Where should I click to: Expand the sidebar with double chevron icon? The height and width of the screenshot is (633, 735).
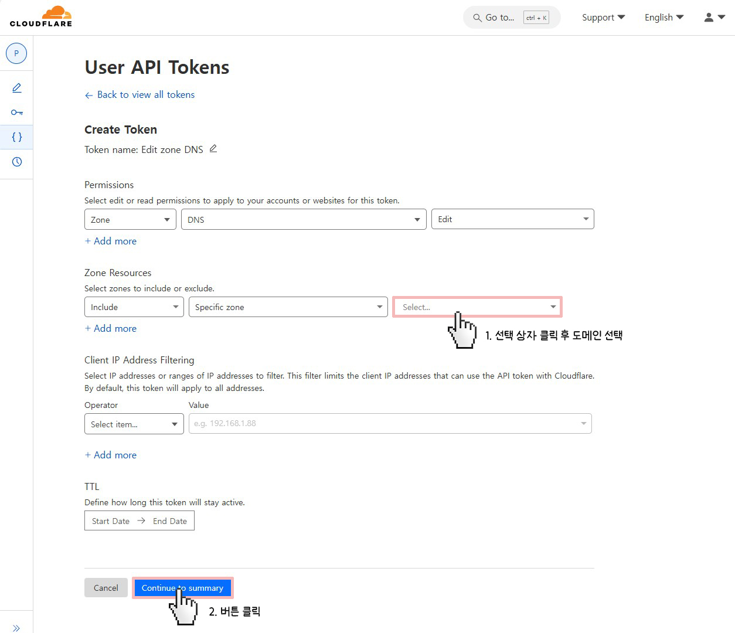16,628
